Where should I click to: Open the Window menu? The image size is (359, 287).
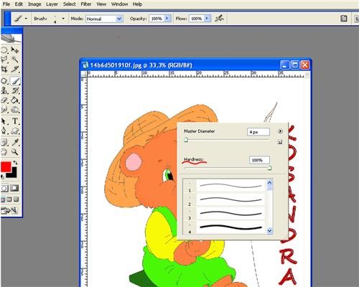[119, 4]
